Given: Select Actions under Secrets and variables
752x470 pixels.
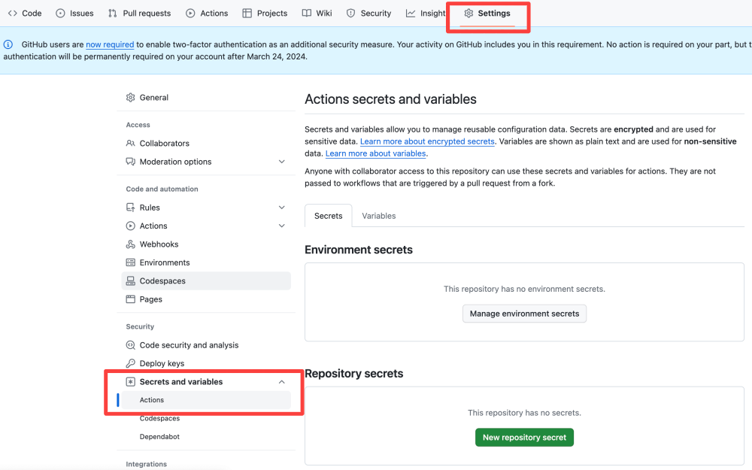Looking at the screenshot, I should 206,400.
